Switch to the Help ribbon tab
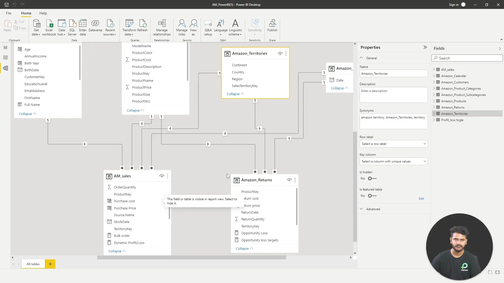 pos(43,13)
